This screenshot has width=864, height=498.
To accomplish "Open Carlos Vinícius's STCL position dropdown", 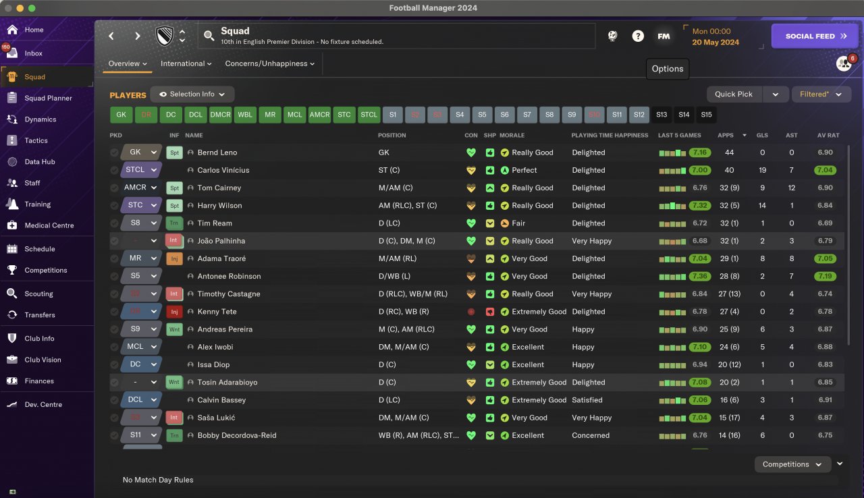I will pos(141,170).
